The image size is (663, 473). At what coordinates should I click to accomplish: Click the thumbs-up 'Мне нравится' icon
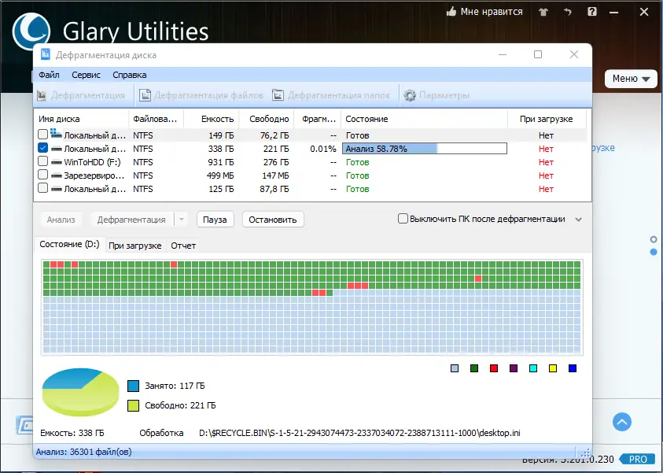click(x=451, y=12)
